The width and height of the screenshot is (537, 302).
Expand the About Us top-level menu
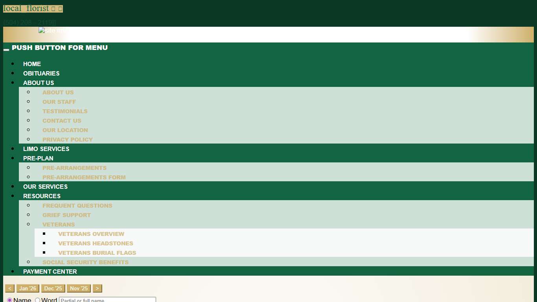[x=39, y=83]
